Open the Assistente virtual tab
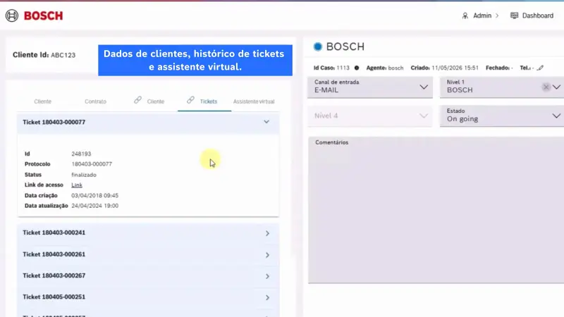564x317 pixels. (254, 101)
